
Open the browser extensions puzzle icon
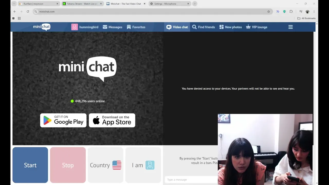point(291,12)
